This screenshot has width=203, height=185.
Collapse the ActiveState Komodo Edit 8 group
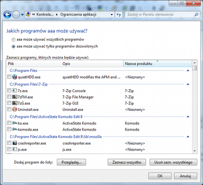tap(188, 116)
